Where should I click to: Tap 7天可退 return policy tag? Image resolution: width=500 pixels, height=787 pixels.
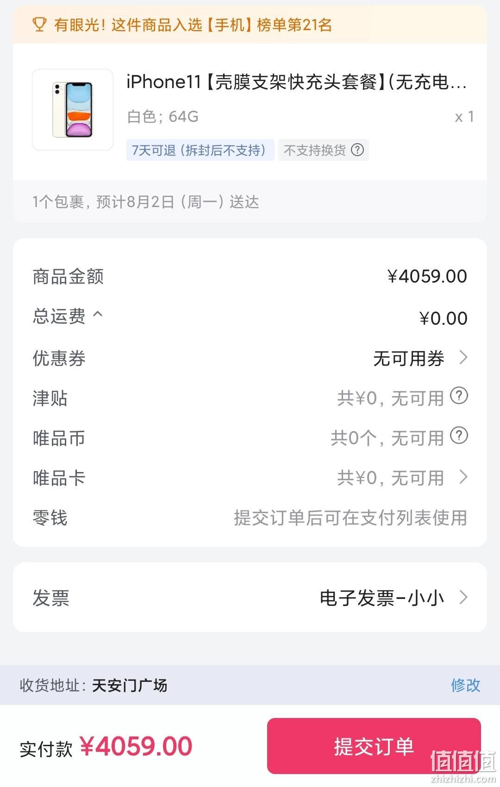coord(200,150)
